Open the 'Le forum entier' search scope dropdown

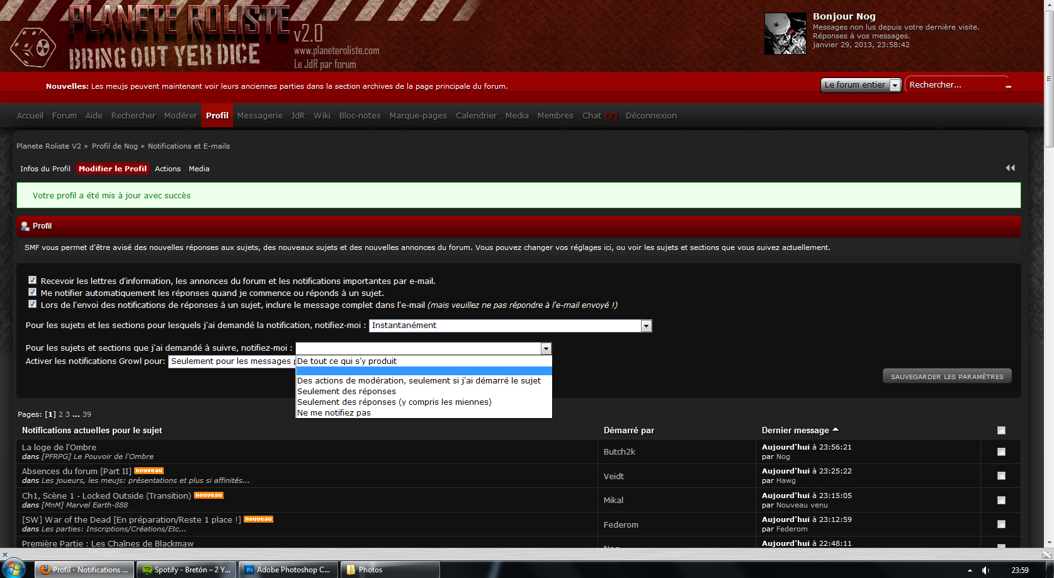[x=861, y=85]
